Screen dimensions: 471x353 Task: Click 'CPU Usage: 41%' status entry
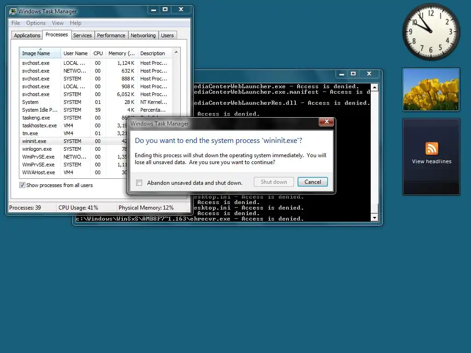click(x=78, y=208)
